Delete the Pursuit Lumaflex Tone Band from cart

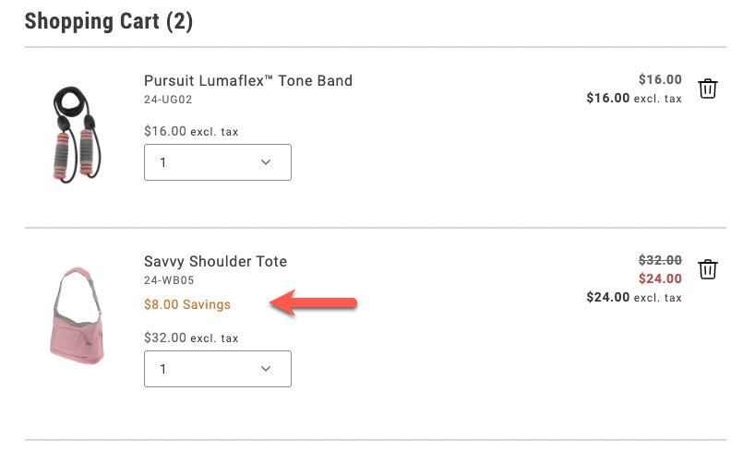(708, 89)
